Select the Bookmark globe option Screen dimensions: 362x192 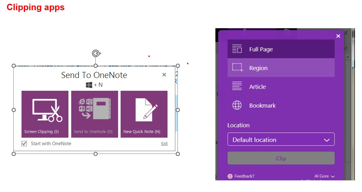tap(281, 106)
